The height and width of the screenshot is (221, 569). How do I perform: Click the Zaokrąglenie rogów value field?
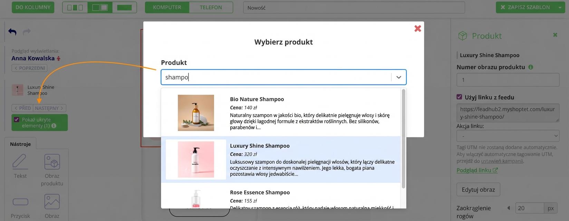pos(530,208)
